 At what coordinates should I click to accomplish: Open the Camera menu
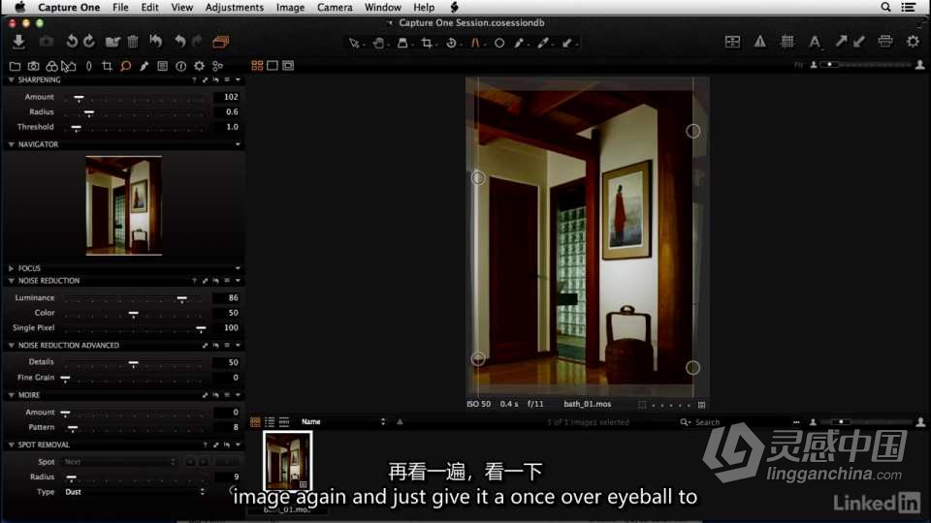(335, 7)
